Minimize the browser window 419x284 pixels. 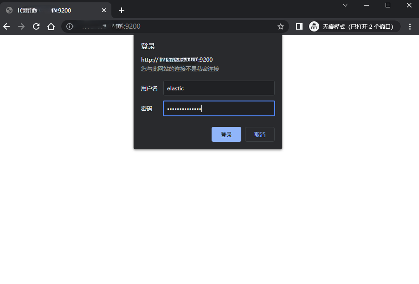367,5
